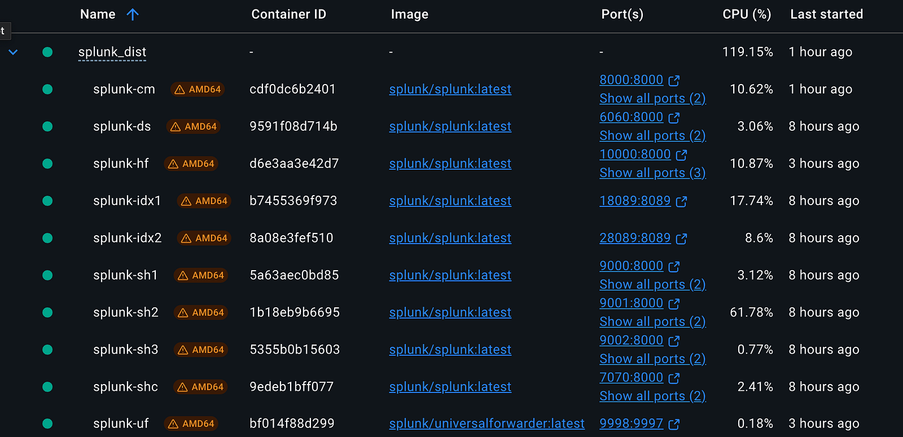Screen dimensions: 903x437
Task: Open external link icon beside 9998:9997
Action: point(674,424)
